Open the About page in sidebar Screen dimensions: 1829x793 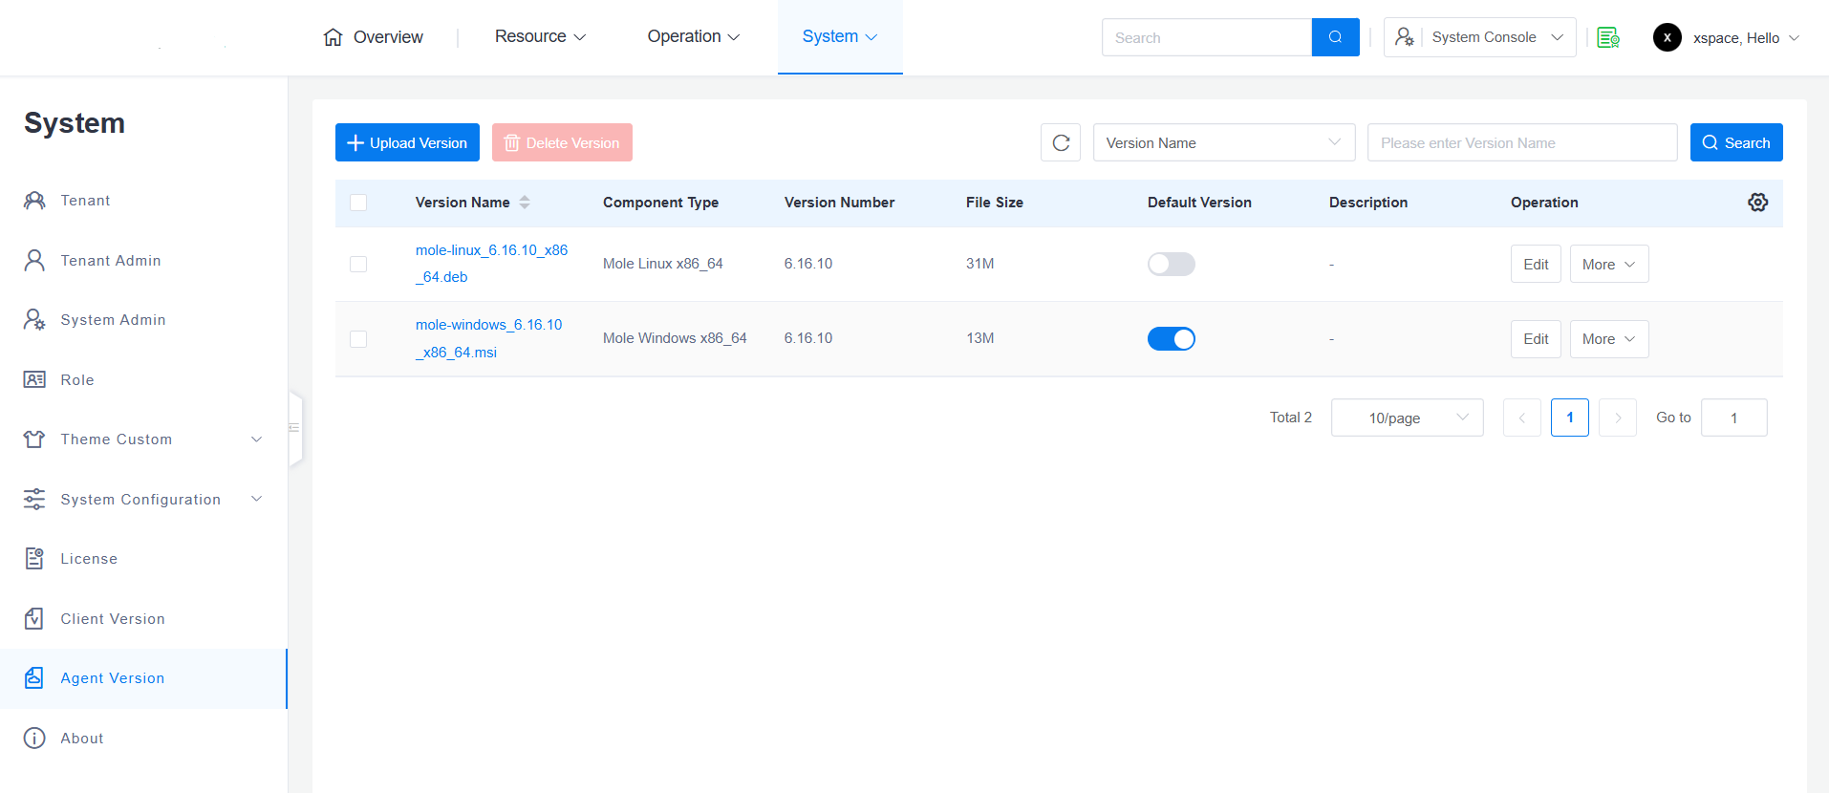click(82, 739)
